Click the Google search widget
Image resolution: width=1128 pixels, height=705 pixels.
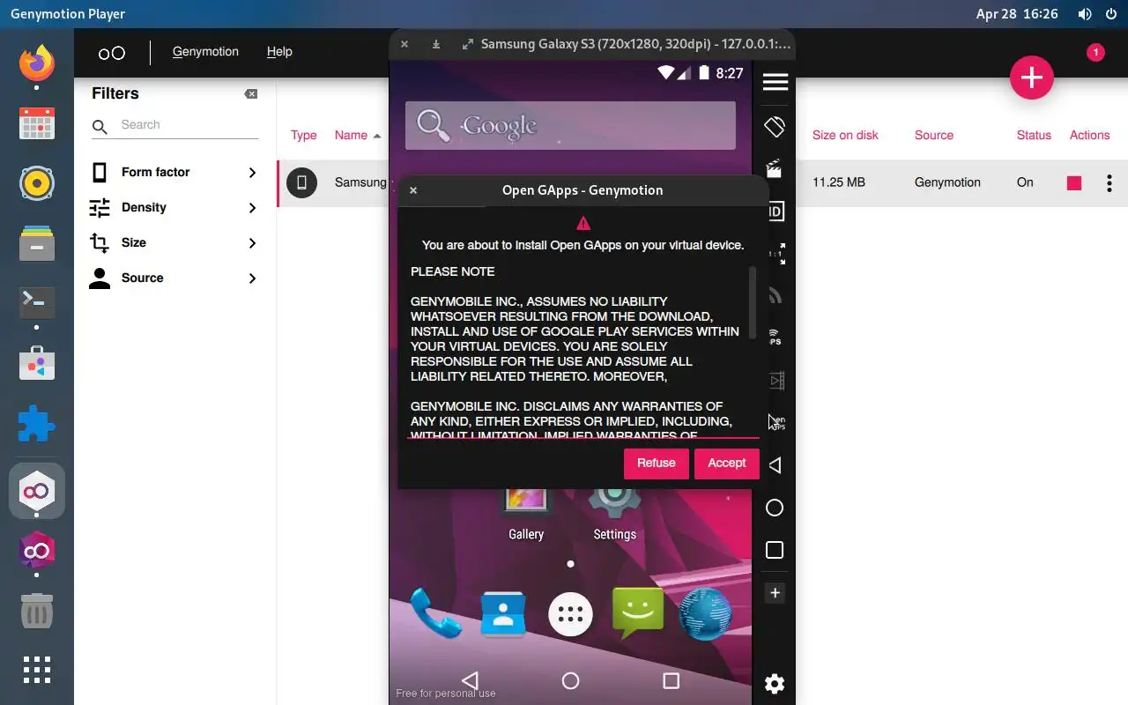pos(570,125)
